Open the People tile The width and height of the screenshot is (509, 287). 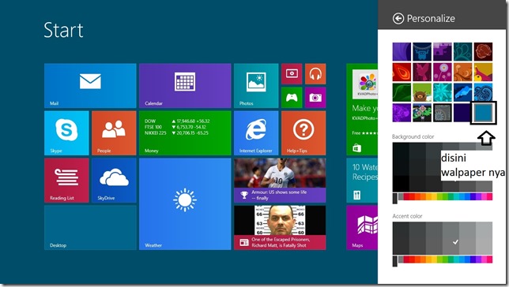pos(114,133)
